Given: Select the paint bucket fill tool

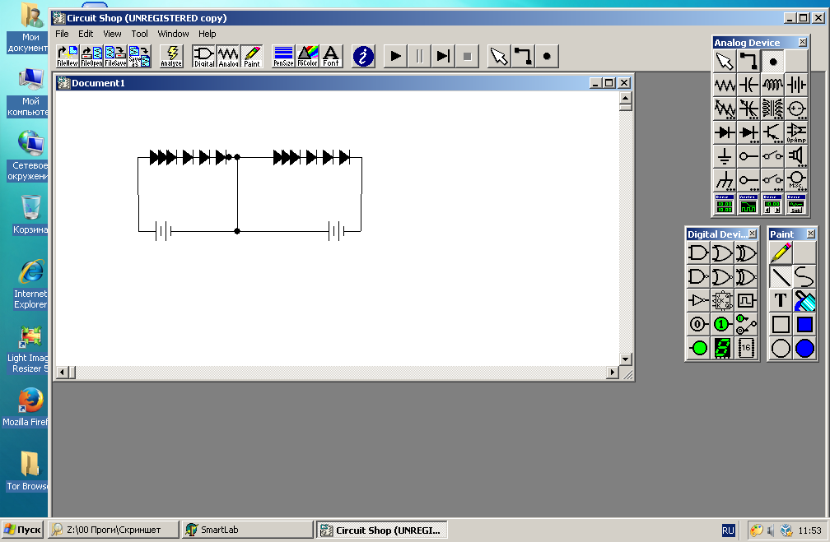Looking at the screenshot, I should tap(804, 301).
